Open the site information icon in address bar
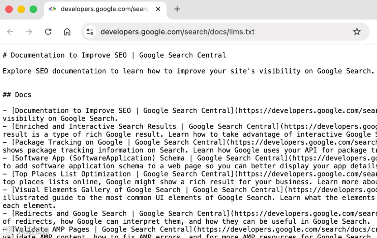Viewport: 377px width, 238px height. click(x=90, y=32)
